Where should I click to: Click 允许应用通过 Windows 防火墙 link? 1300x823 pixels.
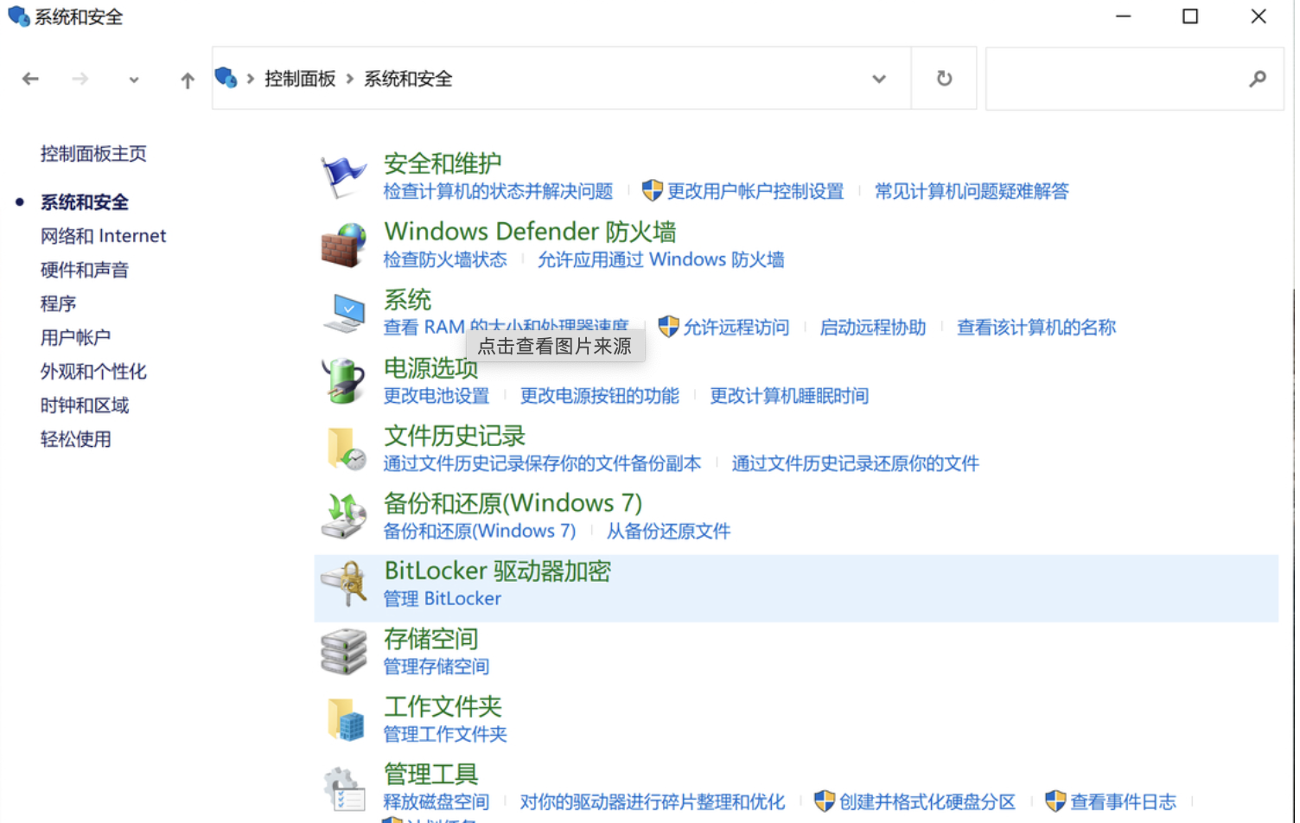point(660,259)
